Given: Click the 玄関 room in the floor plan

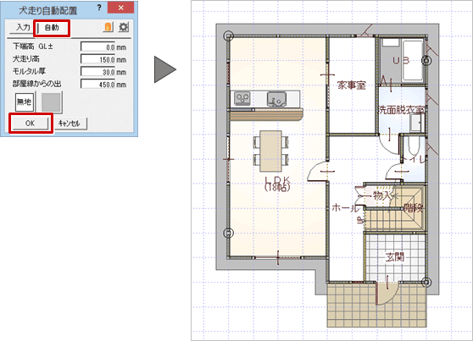Looking at the screenshot, I should click(x=395, y=257).
